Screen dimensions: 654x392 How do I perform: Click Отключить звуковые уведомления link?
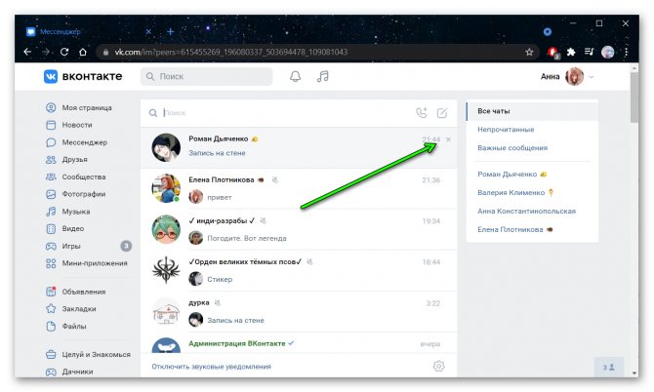[x=212, y=367]
